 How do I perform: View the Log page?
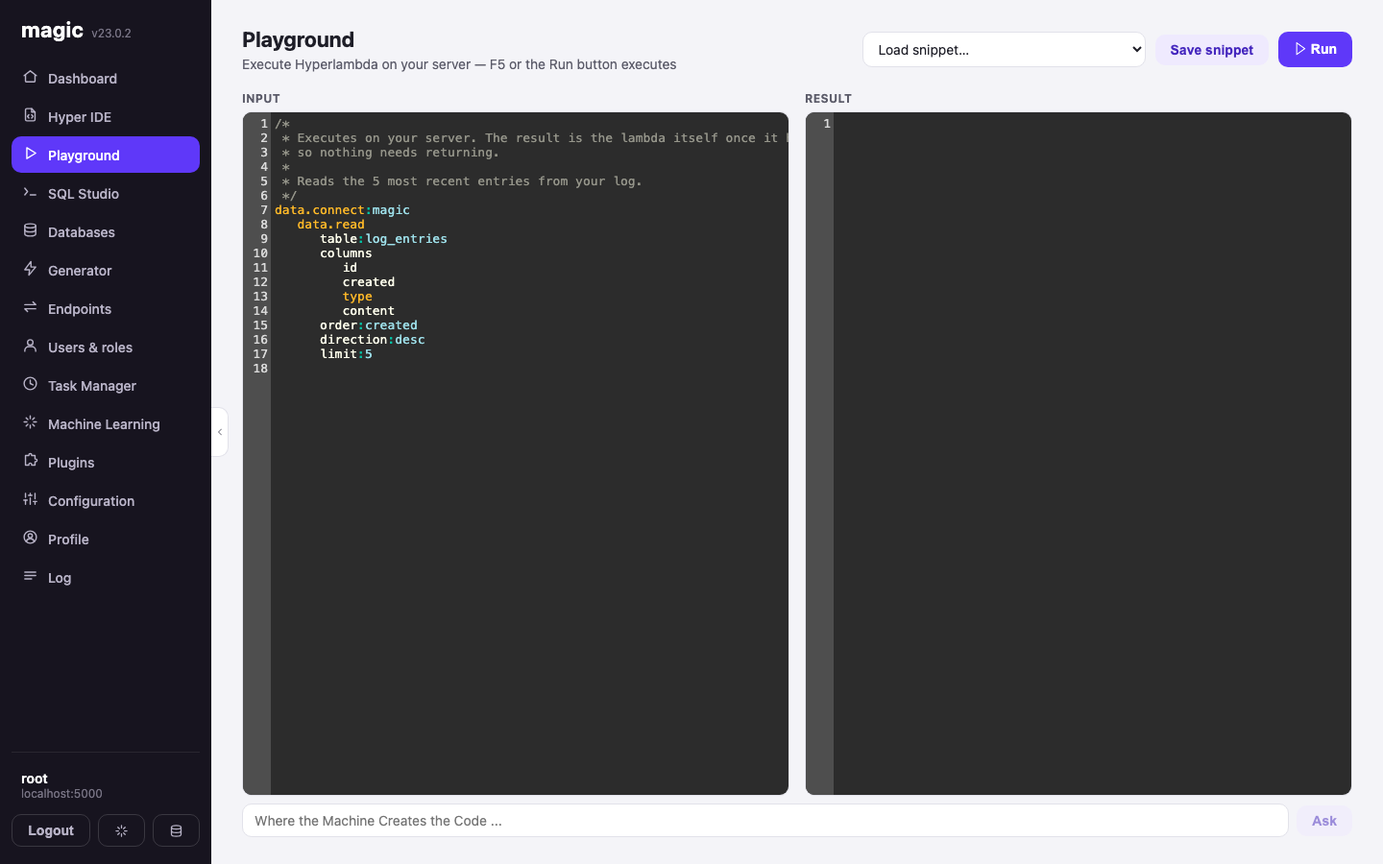click(x=106, y=577)
